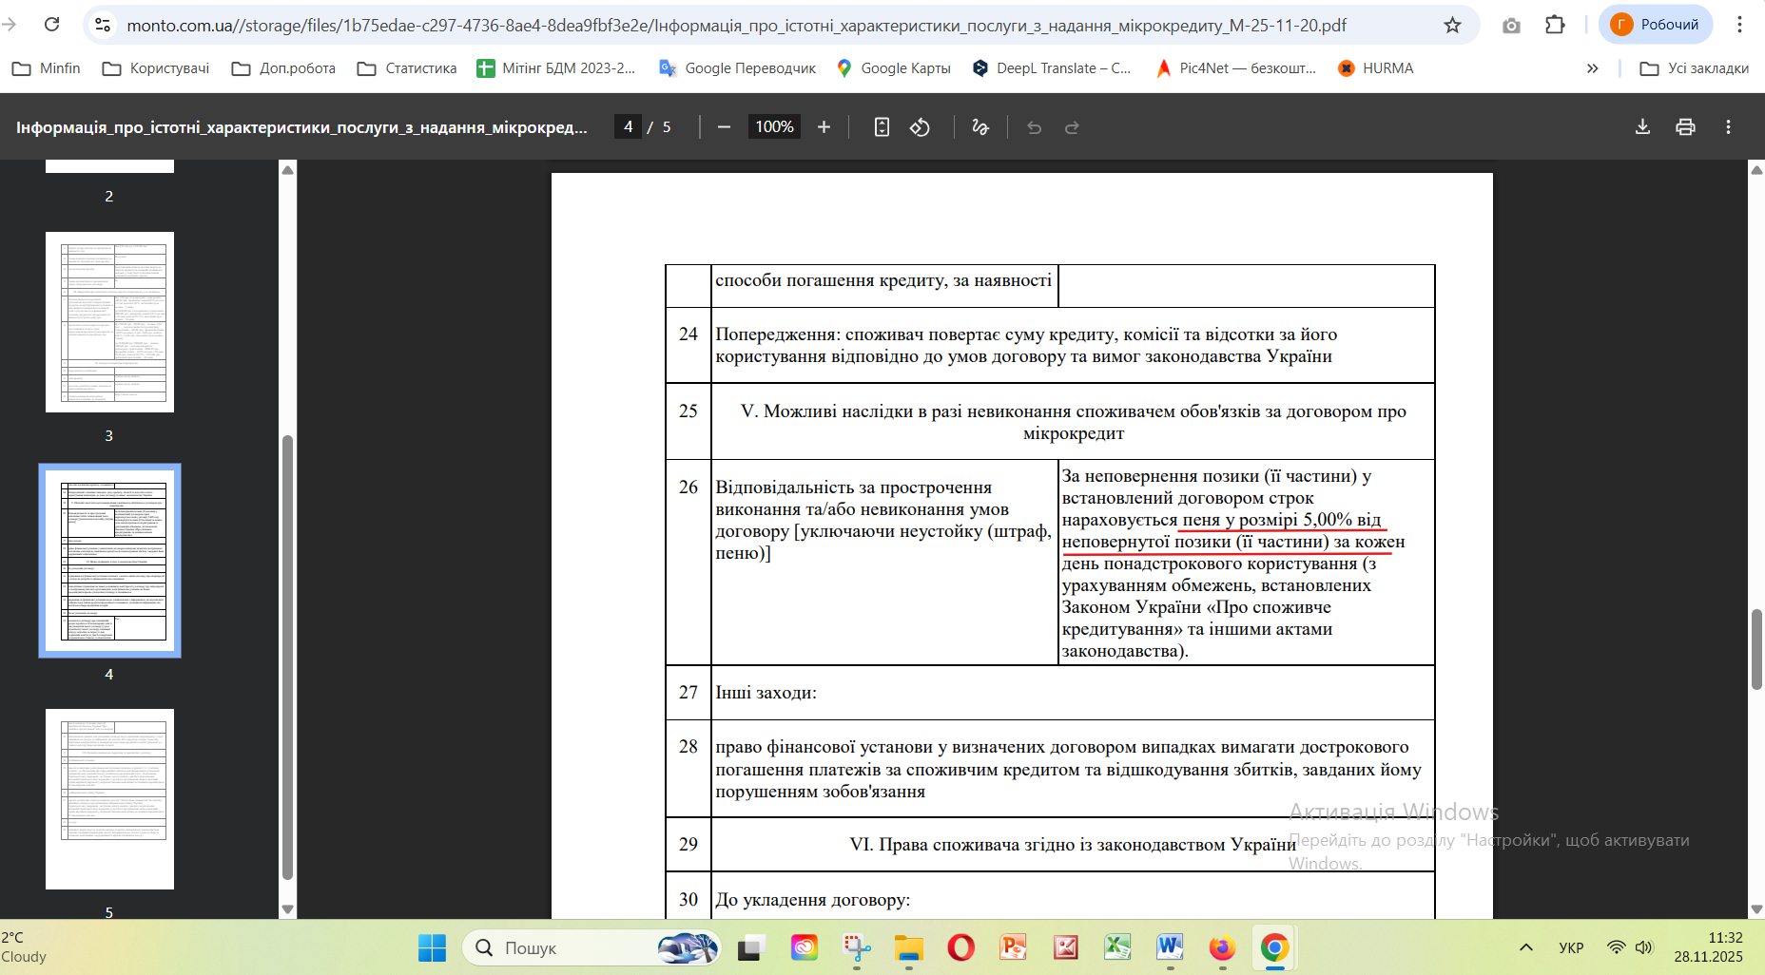Bookmark this page with the star icon
This screenshot has width=1765, height=975.
(1452, 25)
